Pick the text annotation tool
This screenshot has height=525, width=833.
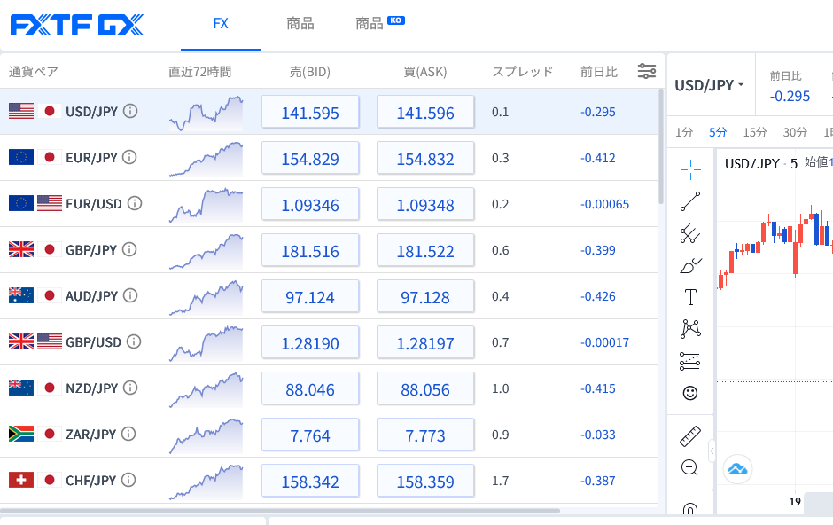pos(690,297)
